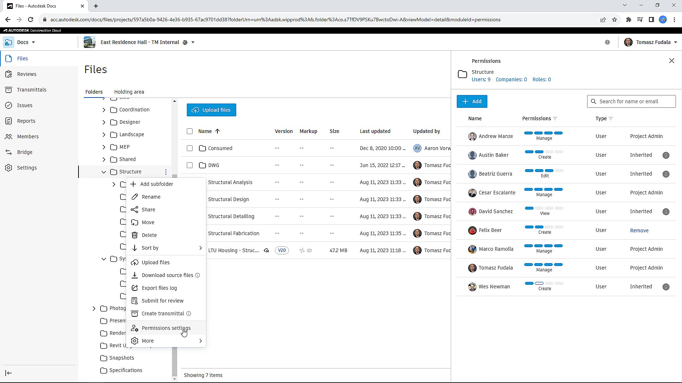Choose Rename in the context menu
682x383 pixels.
click(151, 197)
